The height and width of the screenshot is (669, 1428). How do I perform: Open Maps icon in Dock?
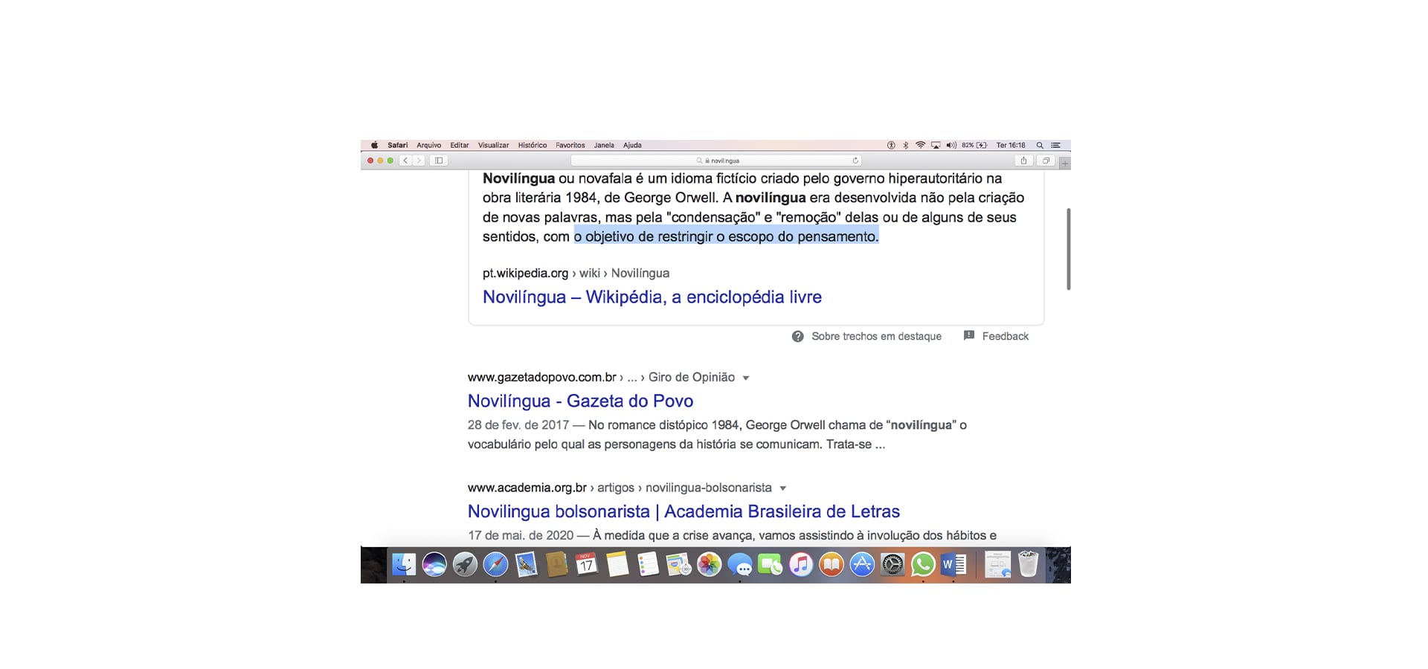click(x=678, y=565)
